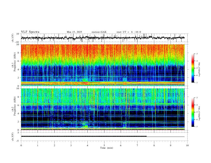Image resolution: width=211 pixels, height=163 pixels.
Task: Click the ch.2 frequency tick label "4"
Action: pos(18,113)
